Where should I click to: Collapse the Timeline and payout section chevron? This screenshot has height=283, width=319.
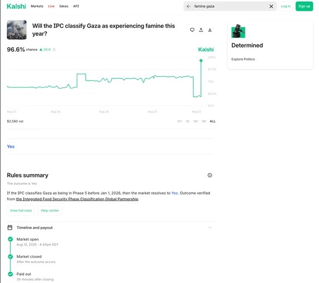[210, 228]
